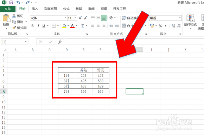Image resolution: width=204 pixels, height=136 pixels.
Task: Decrease indent in alignment group
Action: click(x=111, y=26)
